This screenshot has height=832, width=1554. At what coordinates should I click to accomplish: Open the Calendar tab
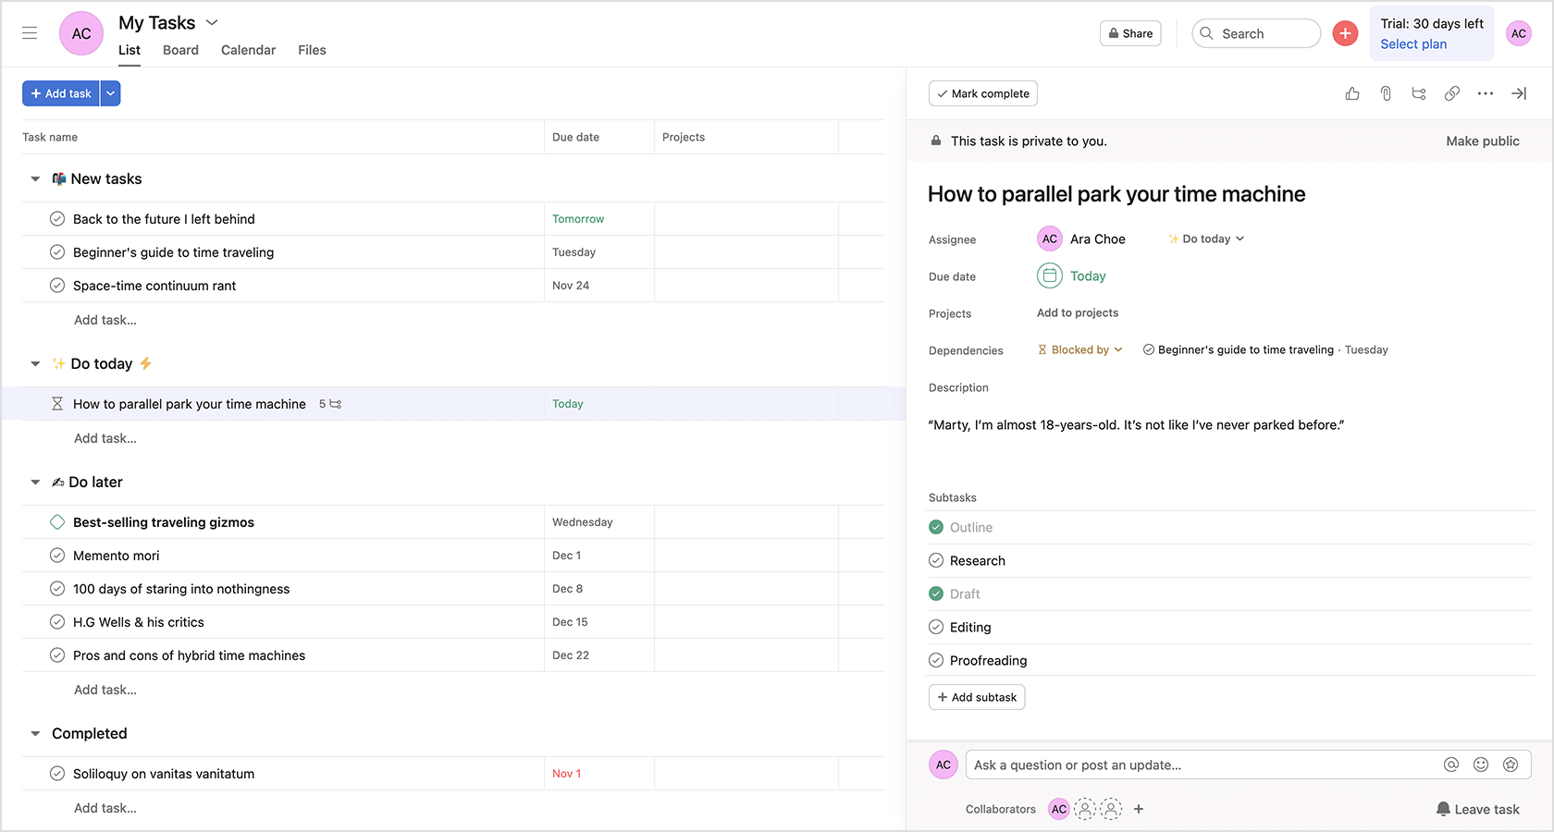click(248, 50)
